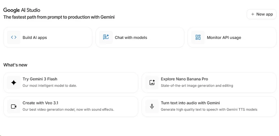This screenshot has height=136, width=279.
Task: Click the Gemini TTS models description text
Action: (x=209, y=110)
